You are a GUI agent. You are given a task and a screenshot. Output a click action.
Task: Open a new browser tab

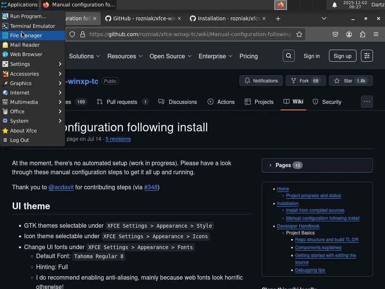click(278, 18)
